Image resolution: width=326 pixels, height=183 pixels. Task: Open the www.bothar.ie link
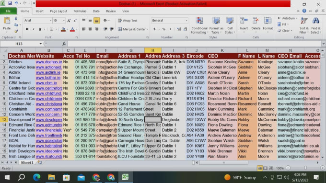point(48,78)
